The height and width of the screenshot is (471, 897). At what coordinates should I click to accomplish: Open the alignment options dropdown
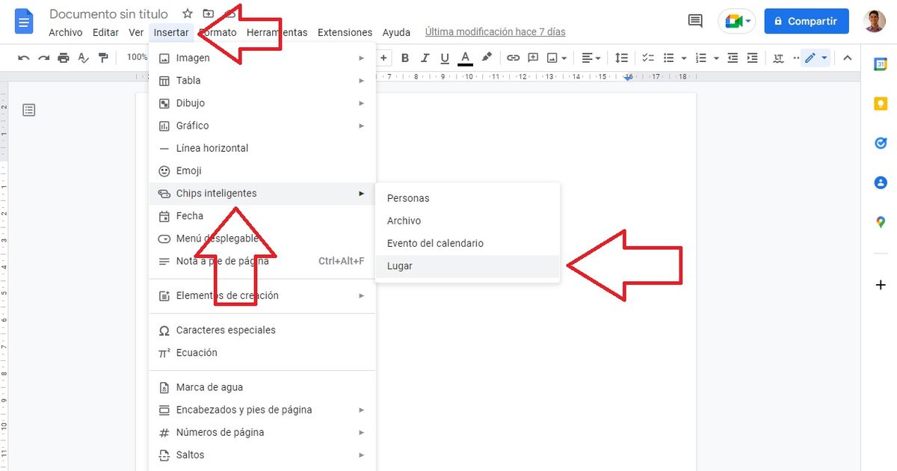pyautogui.click(x=591, y=58)
